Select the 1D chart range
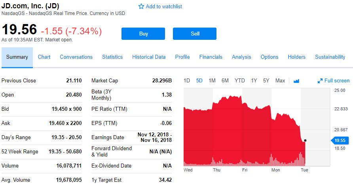353x190 pixels. (187, 80)
